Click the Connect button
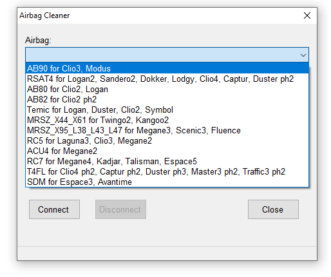 (x=54, y=209)
